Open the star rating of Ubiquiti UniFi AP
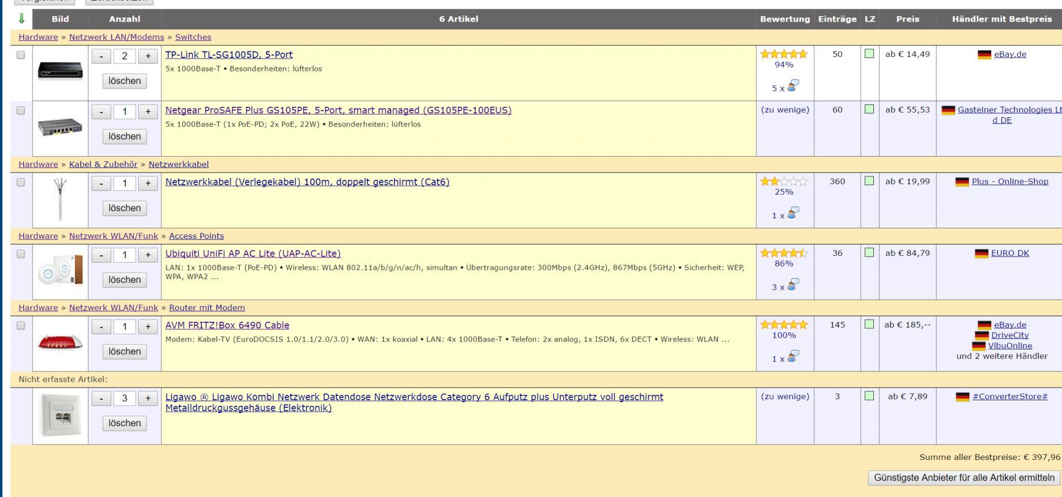1062x497 pixels. pos(784,253)
